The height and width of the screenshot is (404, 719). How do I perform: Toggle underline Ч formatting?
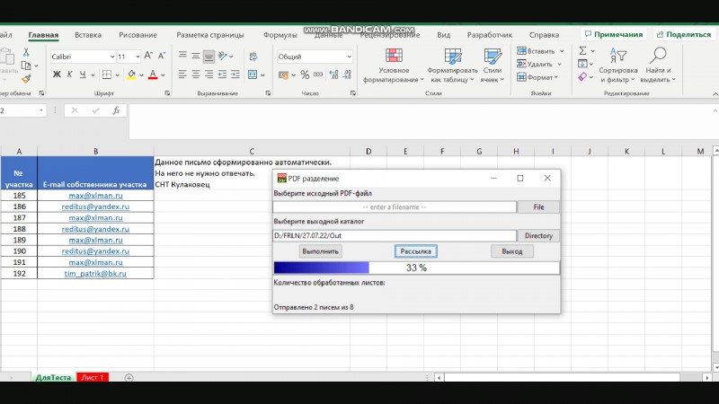(x=83, y=75)
